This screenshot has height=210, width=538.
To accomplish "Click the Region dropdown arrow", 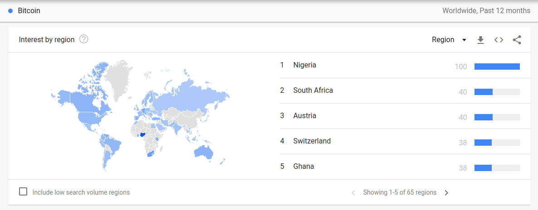I will click(464, 40).
